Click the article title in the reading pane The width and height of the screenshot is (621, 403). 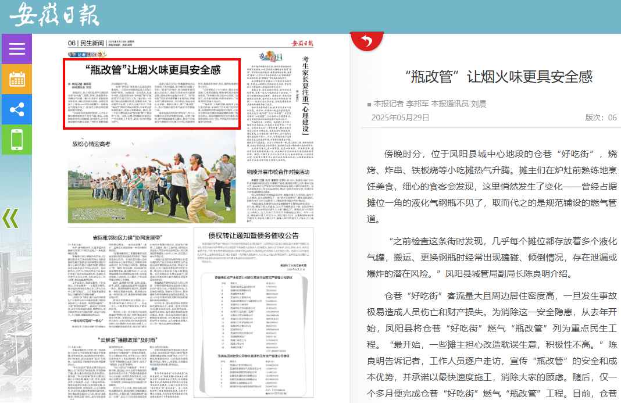(499, 77)
